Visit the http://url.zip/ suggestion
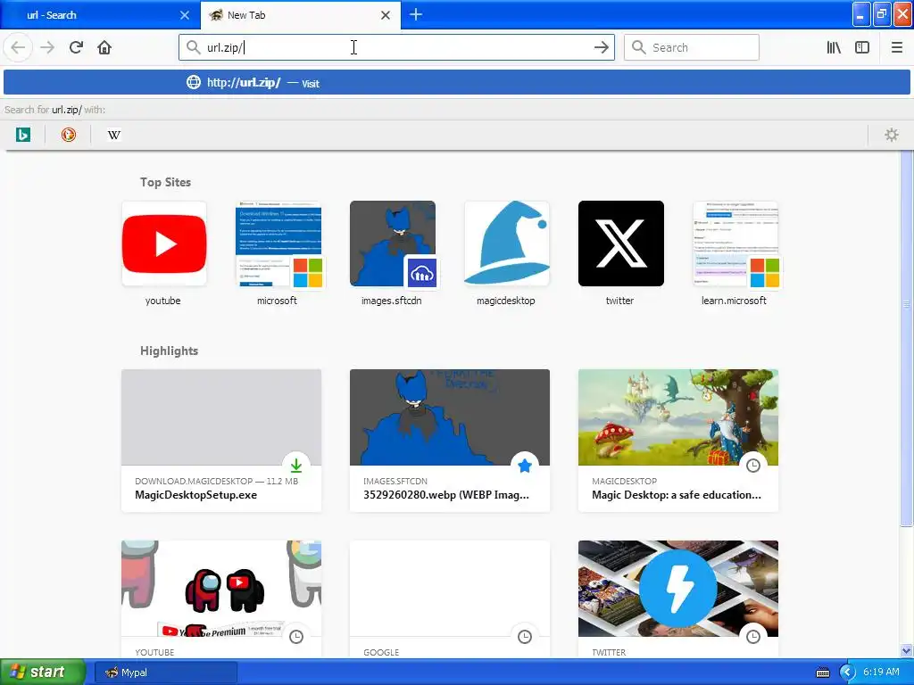This screenshot has height=685, width=914. pos(457,82)
